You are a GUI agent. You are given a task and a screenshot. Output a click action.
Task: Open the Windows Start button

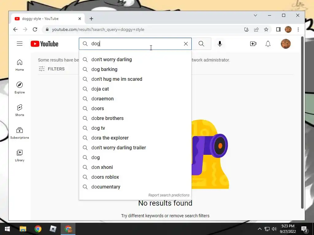[7, 229]
